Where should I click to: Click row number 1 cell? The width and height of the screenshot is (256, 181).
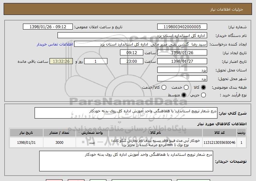click(241, 142)
